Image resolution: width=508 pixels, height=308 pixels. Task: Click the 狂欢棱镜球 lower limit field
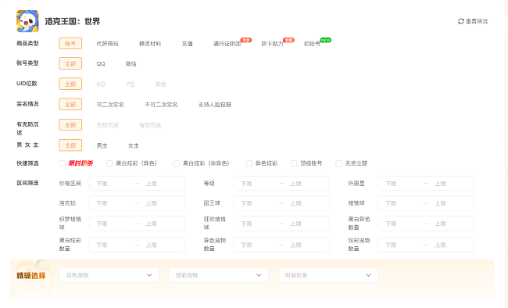[x=256, y=224]
